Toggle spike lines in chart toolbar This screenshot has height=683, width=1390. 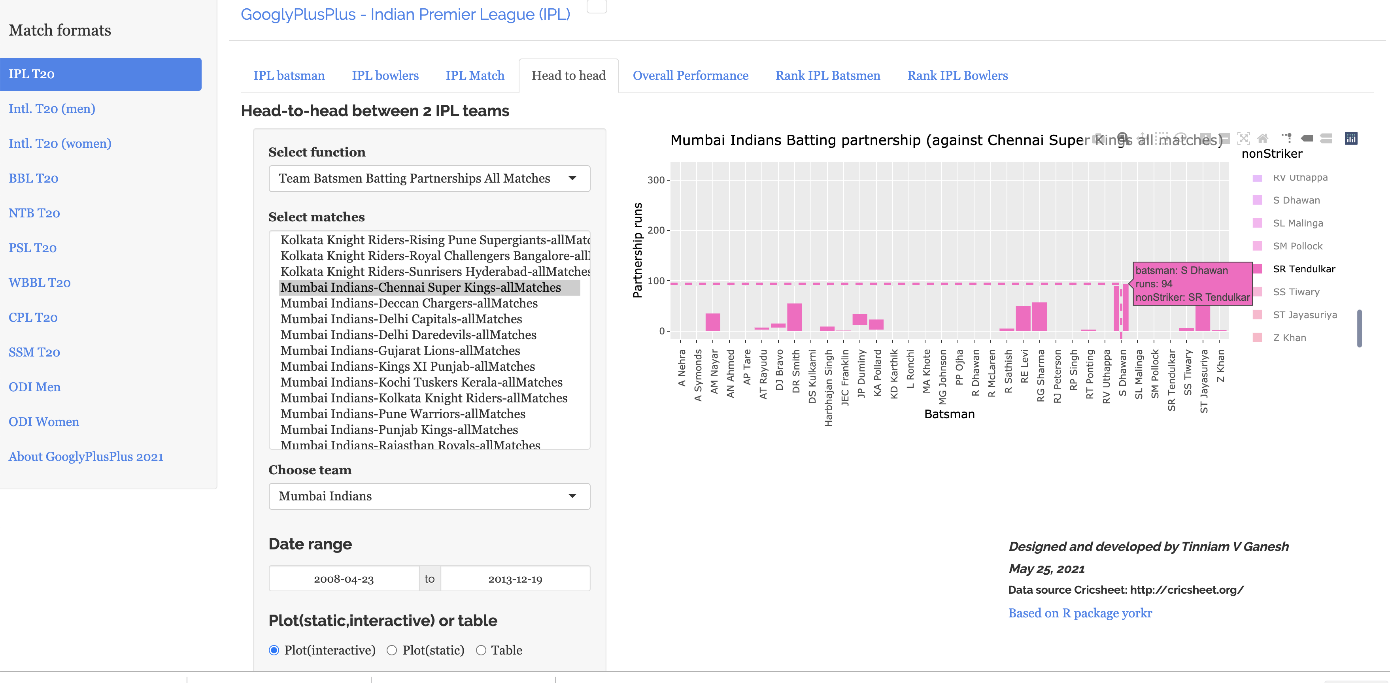click(1287, 139)
